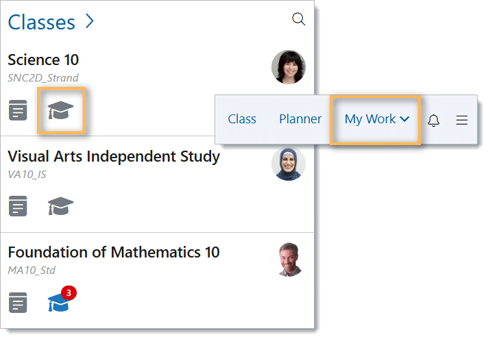This screenshot has height=339, width=488.
Task: Click the search magnifier icon
Action: point(298,19)
